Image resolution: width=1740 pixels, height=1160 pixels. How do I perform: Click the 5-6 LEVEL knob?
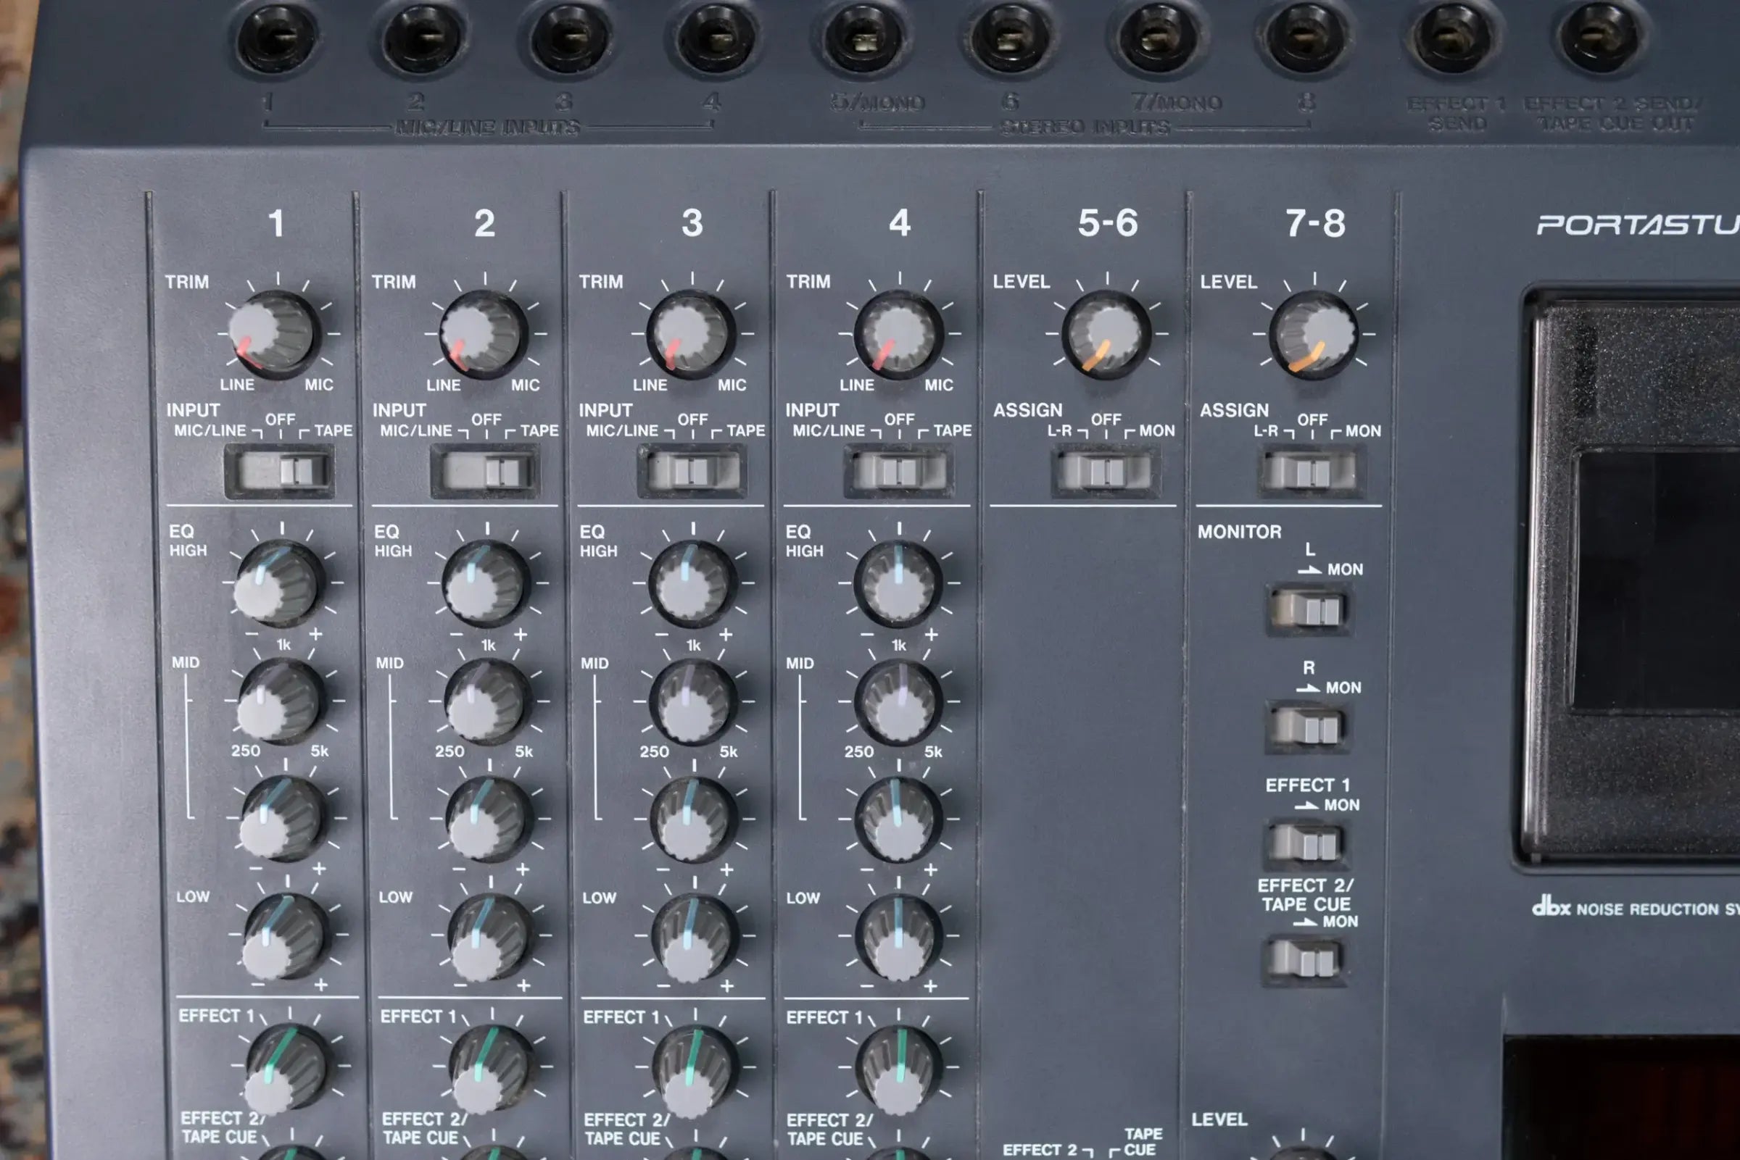tap(1106, 335)
